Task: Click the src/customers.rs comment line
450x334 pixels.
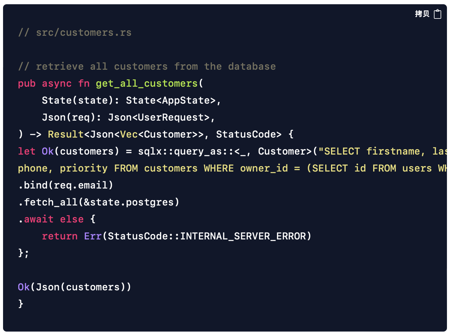Action: tap(75, 32)
